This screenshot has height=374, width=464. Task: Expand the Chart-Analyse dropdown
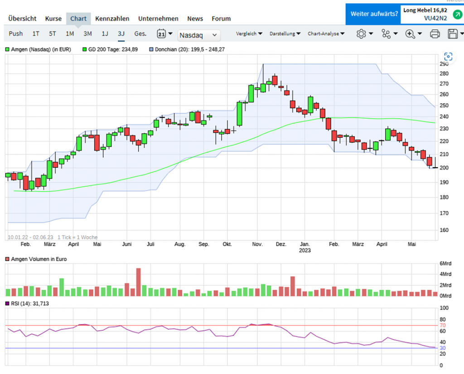(326, 34)
